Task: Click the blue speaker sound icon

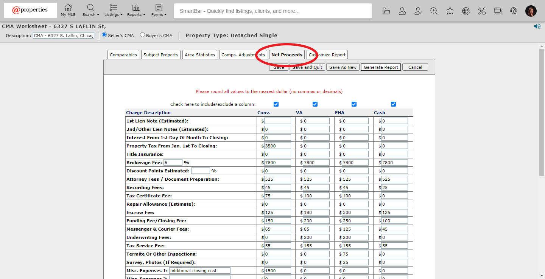Action: [x=537, y=26]
